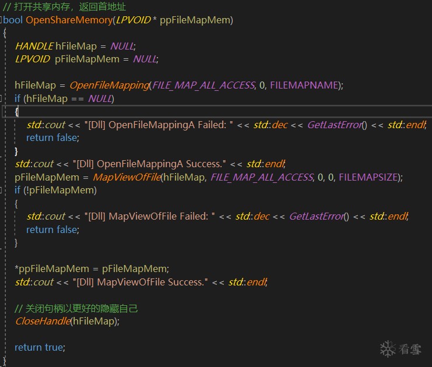Viewport: 432px width, 367px height.
Task: Click the comment 关闭句柄以更好的隐藏自己
Action: point(76,309)
